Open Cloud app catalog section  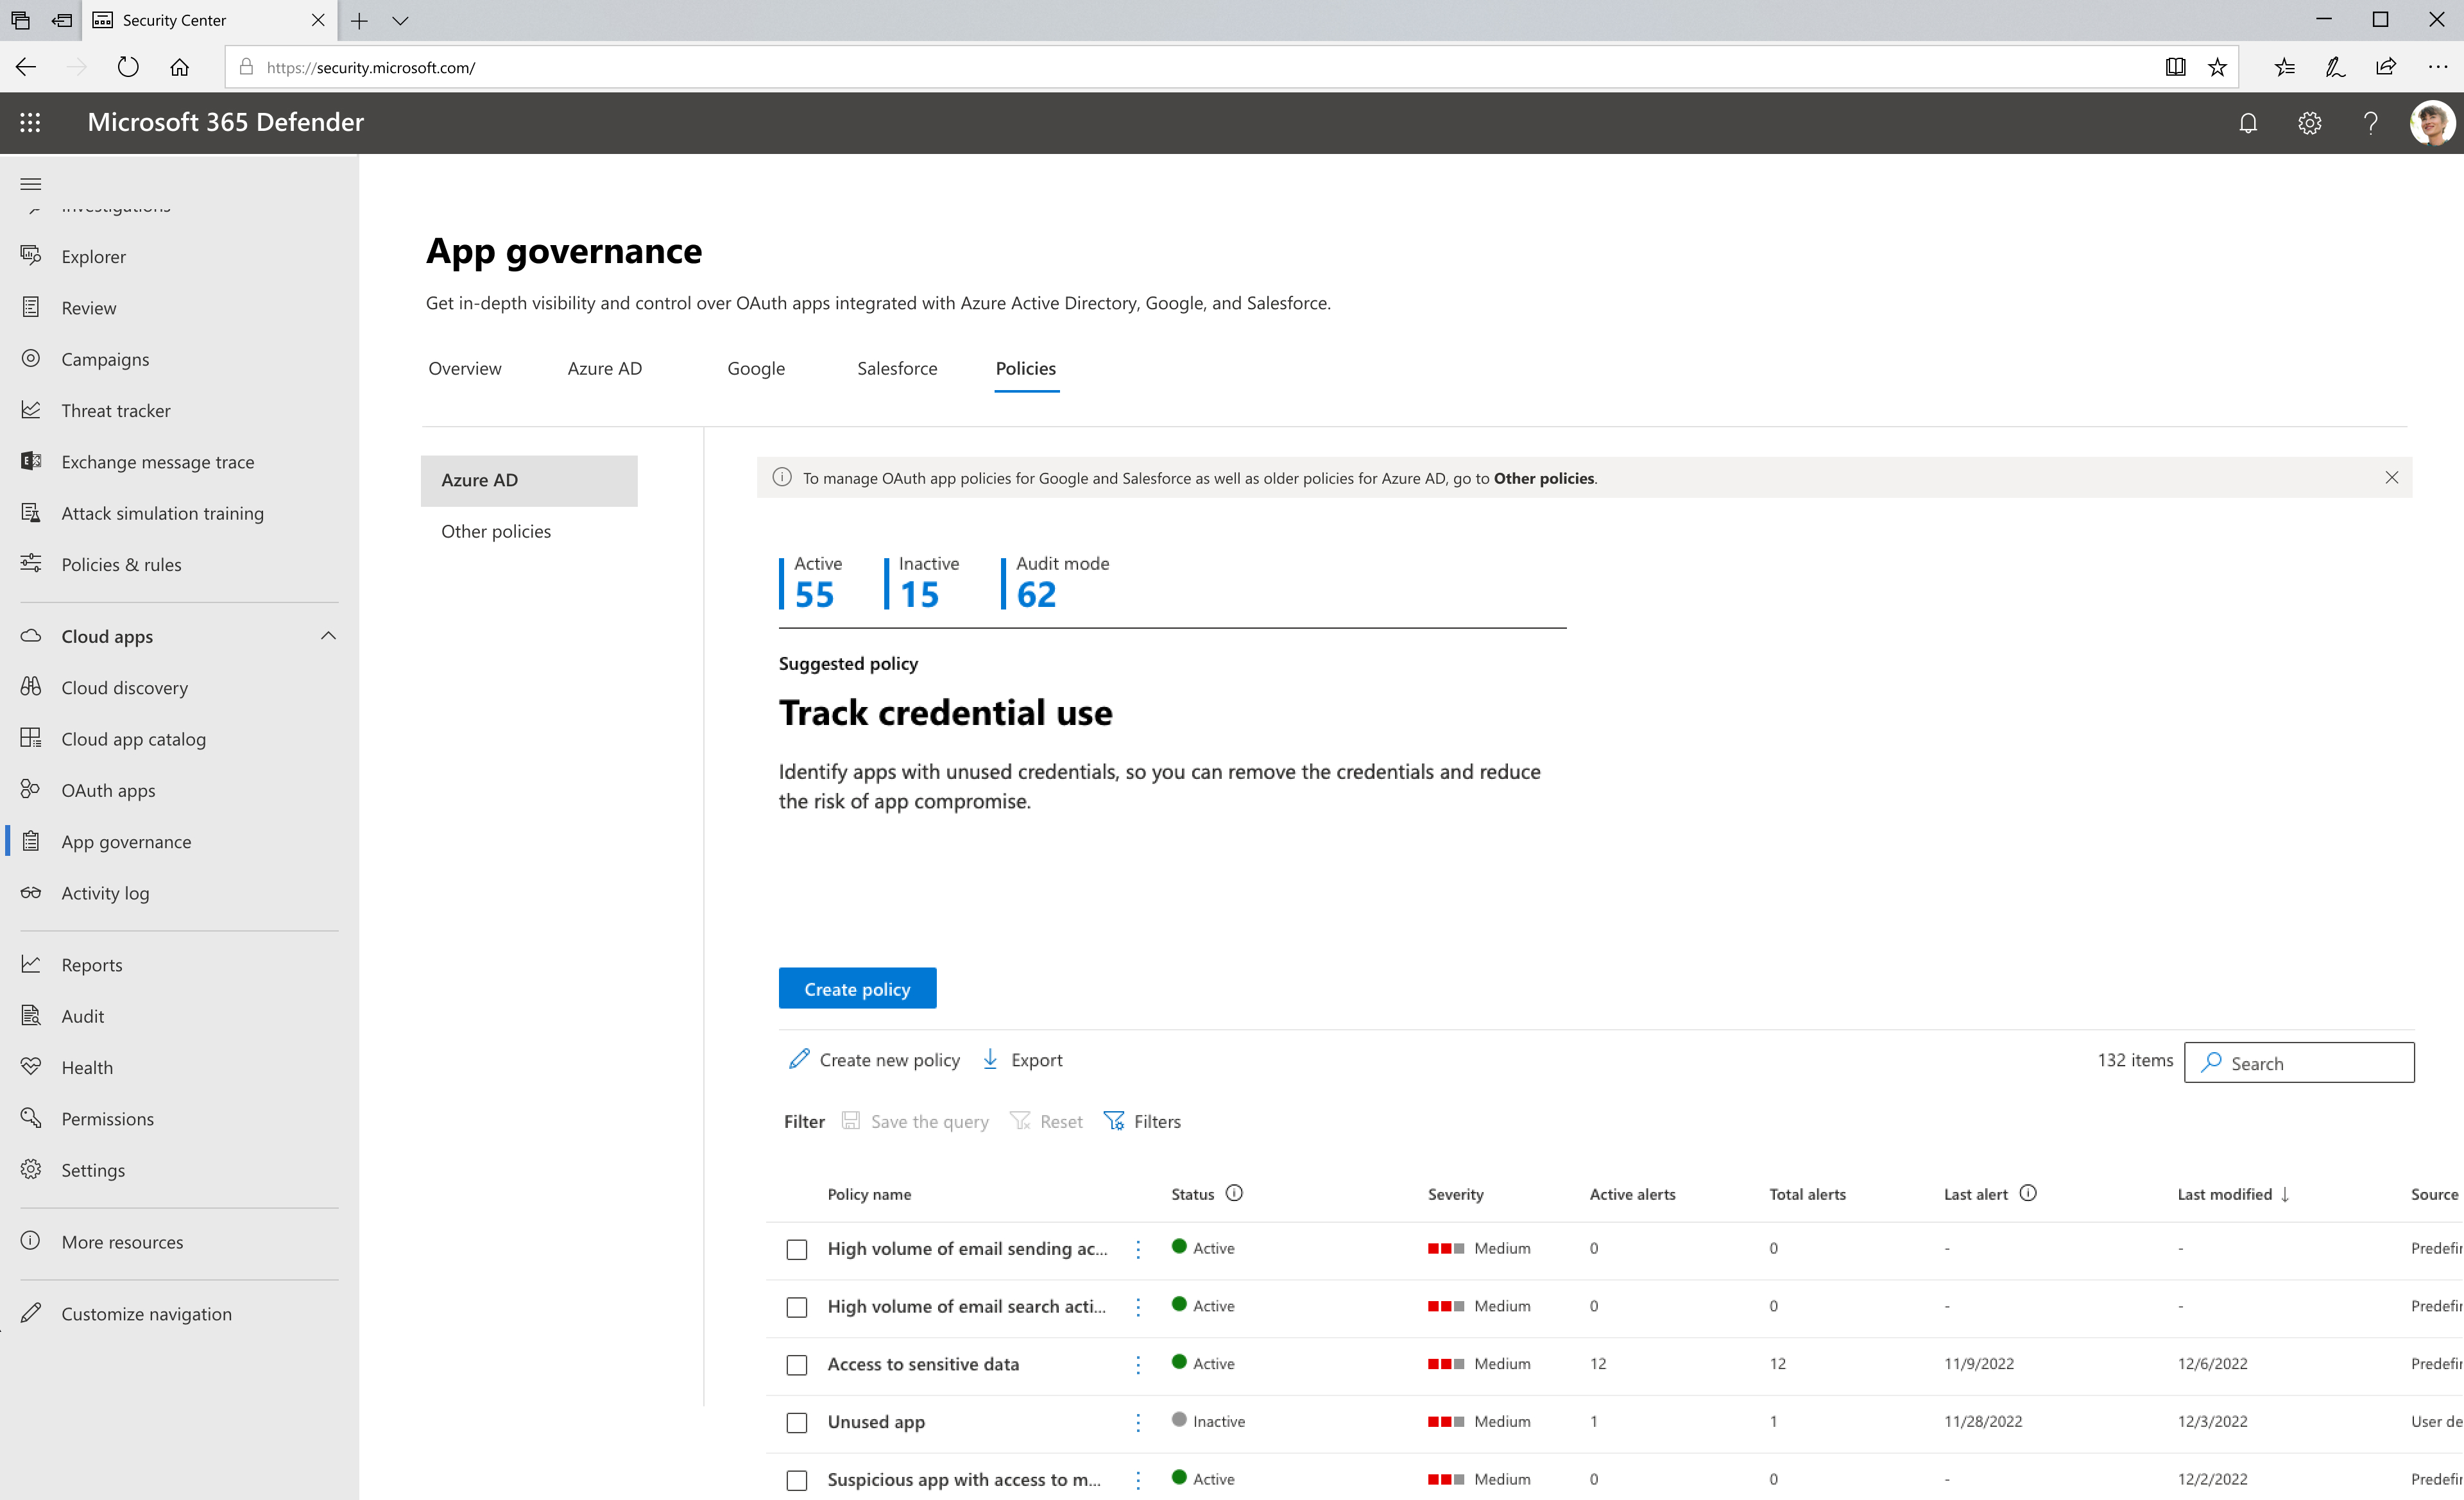click(133, 738)
